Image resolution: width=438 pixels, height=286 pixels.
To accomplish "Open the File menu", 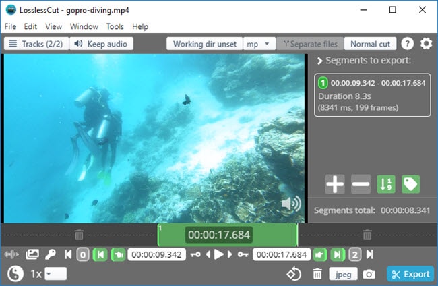I will (x=10, y=26).
